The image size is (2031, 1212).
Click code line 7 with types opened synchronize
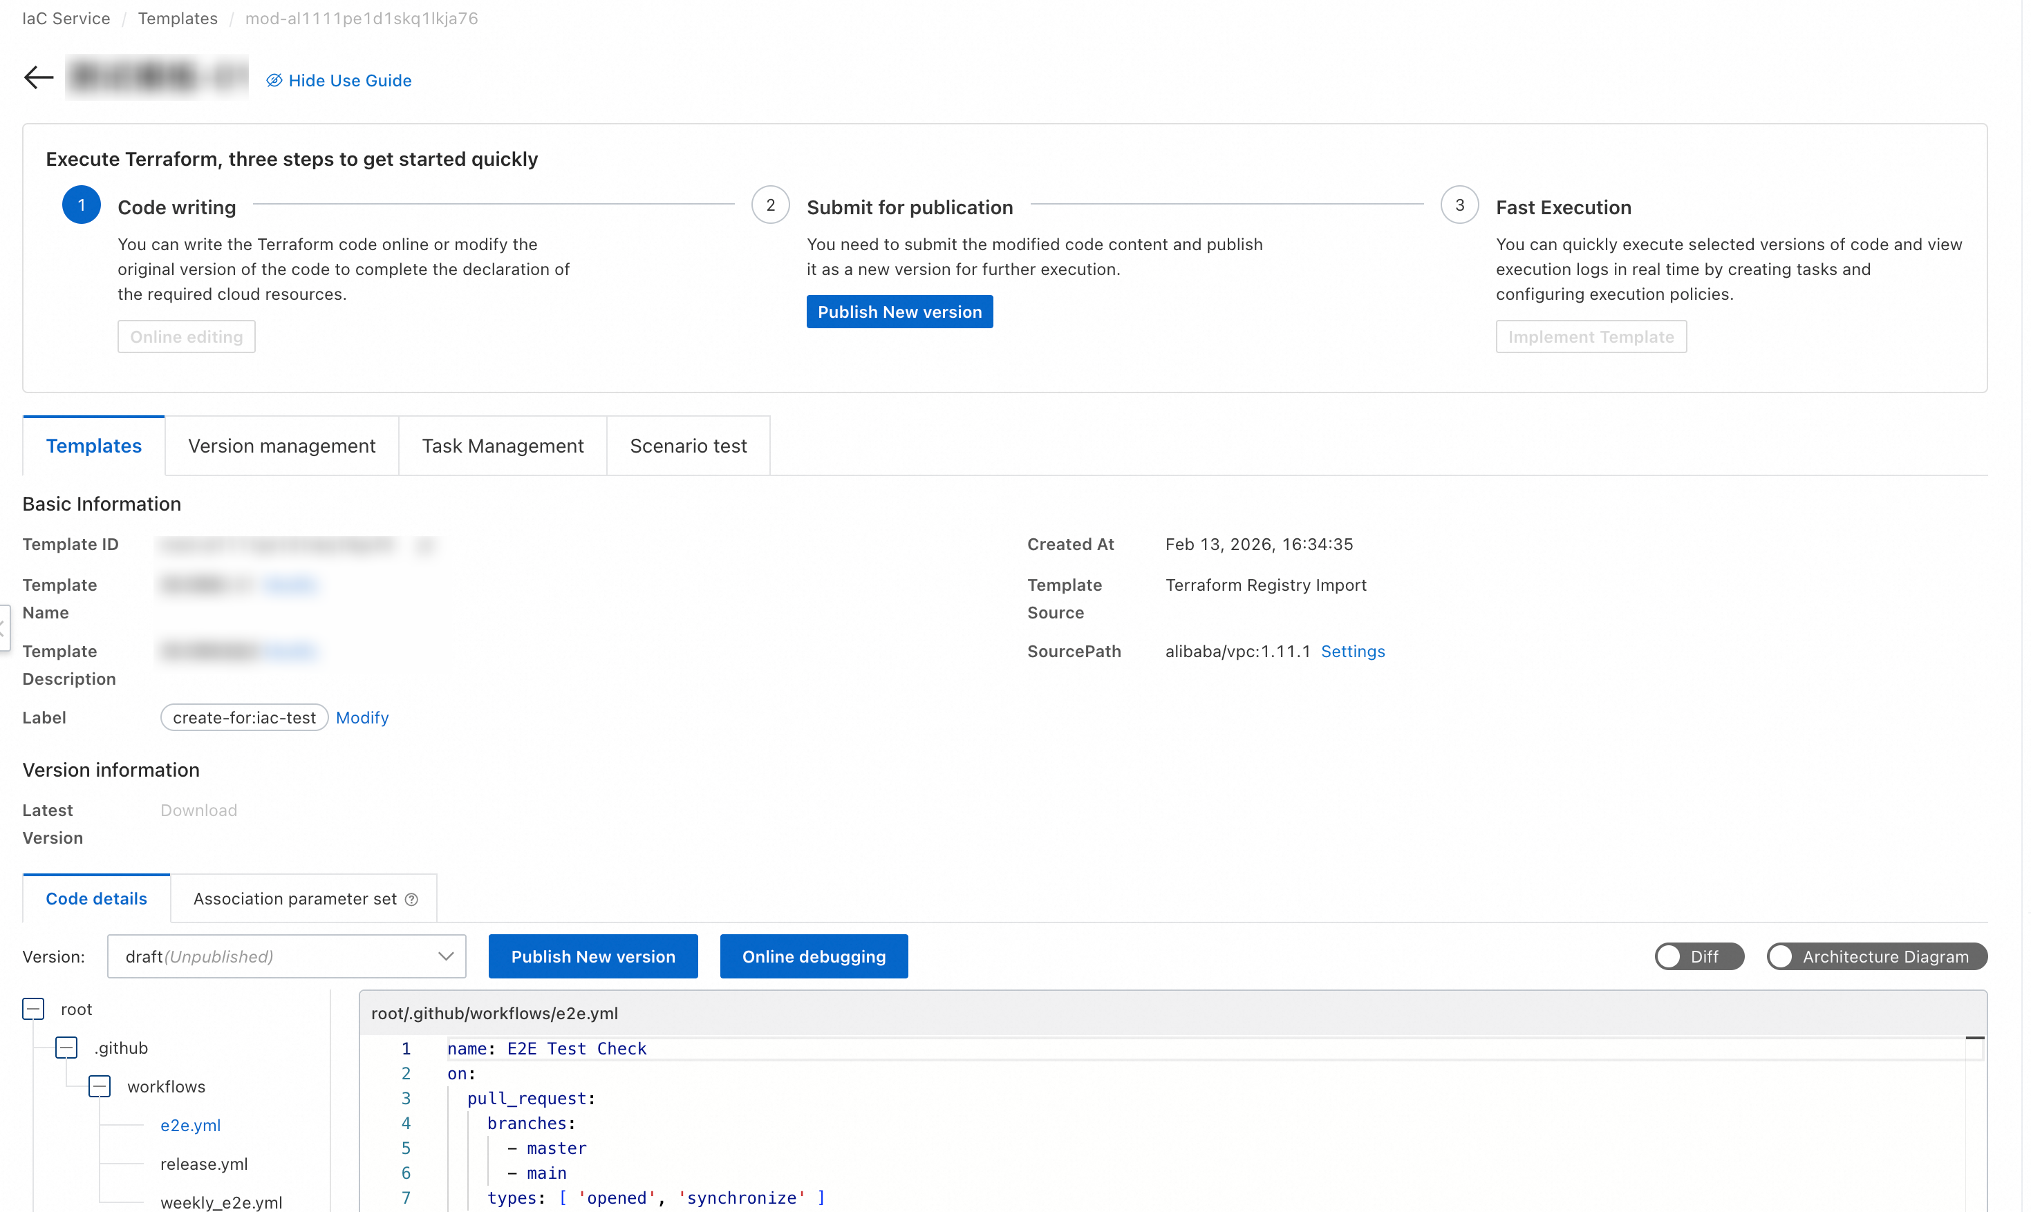(656, 1198)
